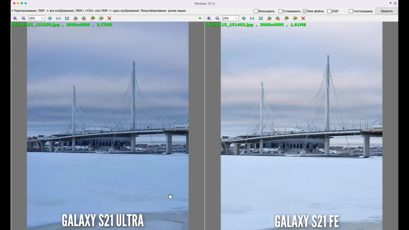The height and width of the screenshot is (230, 409).
Task: Fit left image to panel
Action: [x=67, y=18]
